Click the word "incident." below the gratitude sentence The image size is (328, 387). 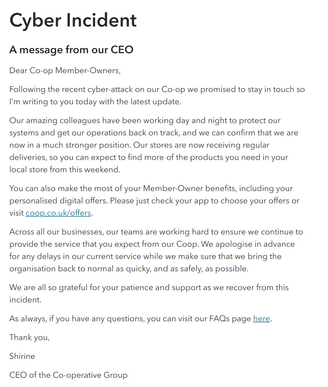click(x=25, y=300)
